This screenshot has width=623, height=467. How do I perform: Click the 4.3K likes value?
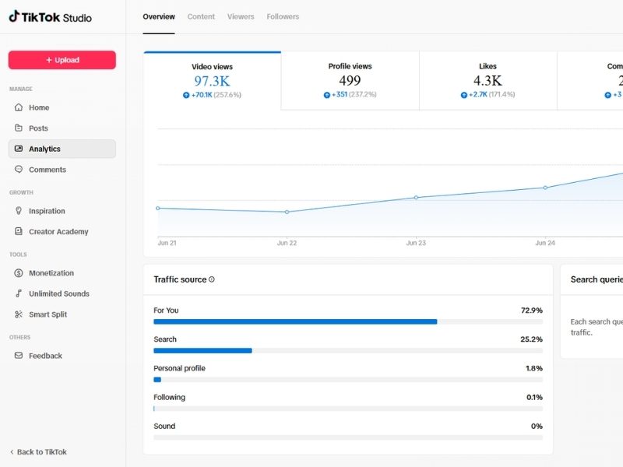click(x=488, y=81)
